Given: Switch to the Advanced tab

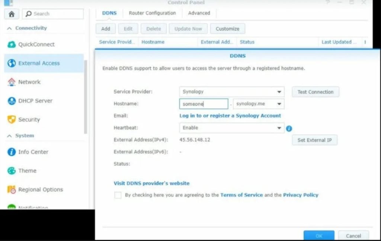Looking at the screenshot, I should click(x=199, y=13).
